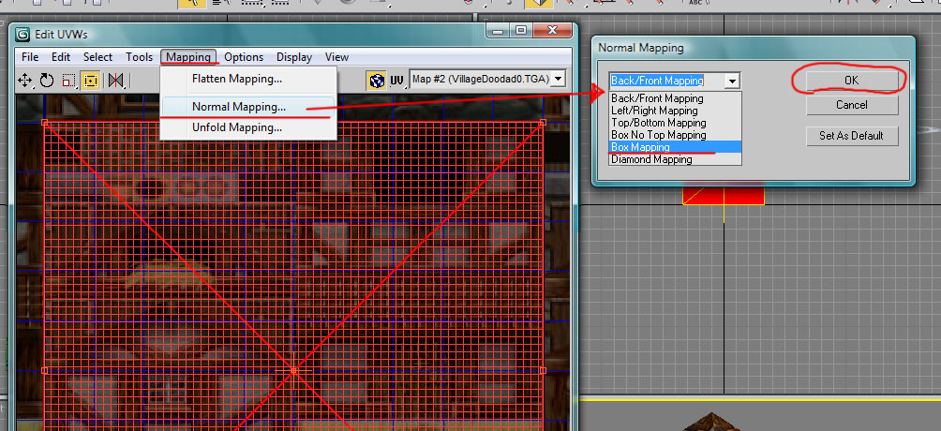Toggle the checkered cube Show Map icon
941x431 pixels.
coord(377,80)
